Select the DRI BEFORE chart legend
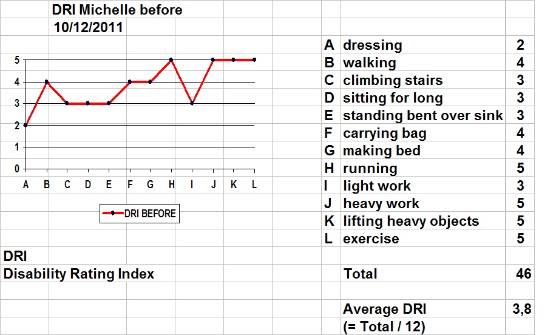This screenshot has height=335, width=556. pos(140,214)
